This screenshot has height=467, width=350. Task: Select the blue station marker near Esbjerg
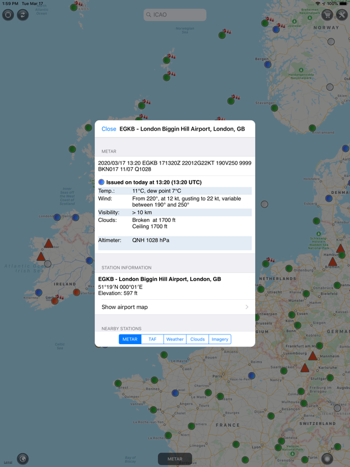click(329, 198)
